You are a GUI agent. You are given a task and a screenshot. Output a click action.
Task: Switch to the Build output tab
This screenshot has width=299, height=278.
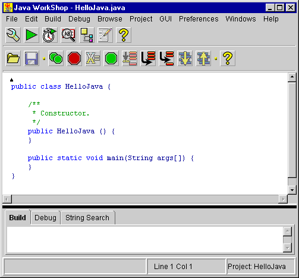[17, 218]
